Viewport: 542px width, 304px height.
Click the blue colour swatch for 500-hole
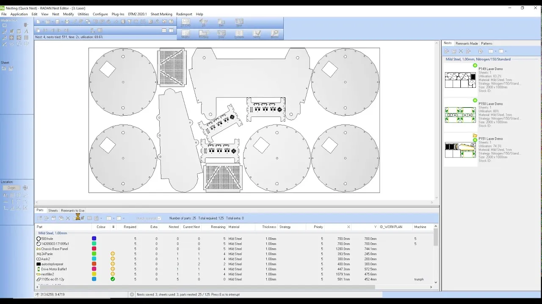94,239
